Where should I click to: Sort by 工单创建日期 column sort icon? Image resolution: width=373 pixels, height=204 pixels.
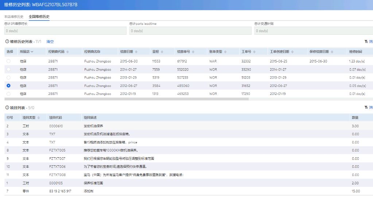292,52
